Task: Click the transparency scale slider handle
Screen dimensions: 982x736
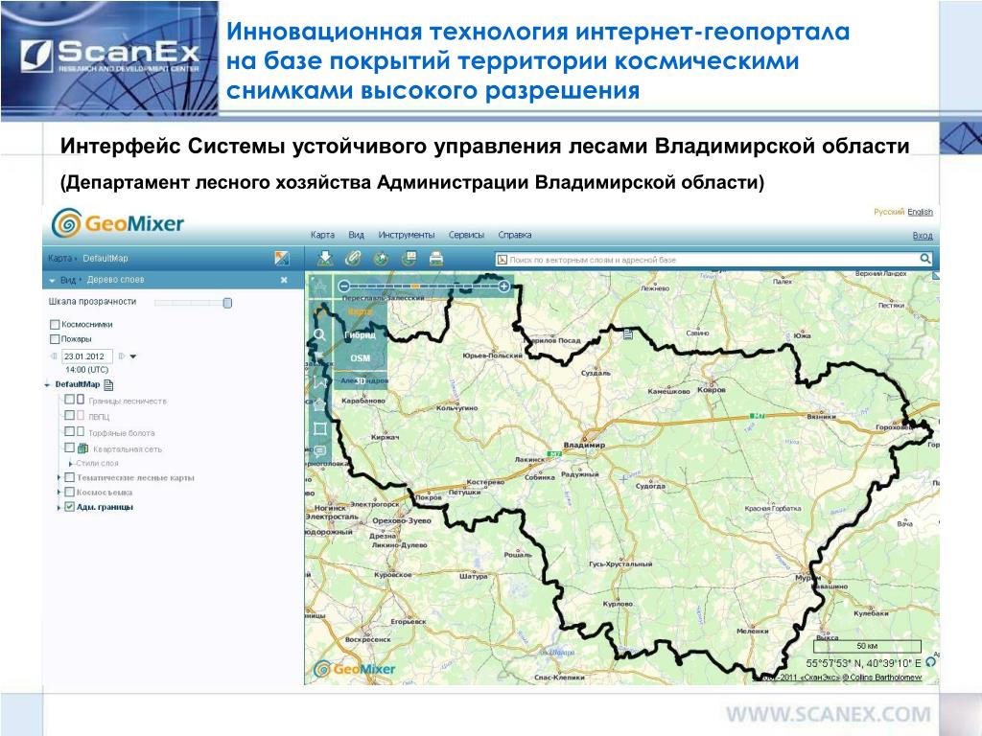Action: point(227,303)
